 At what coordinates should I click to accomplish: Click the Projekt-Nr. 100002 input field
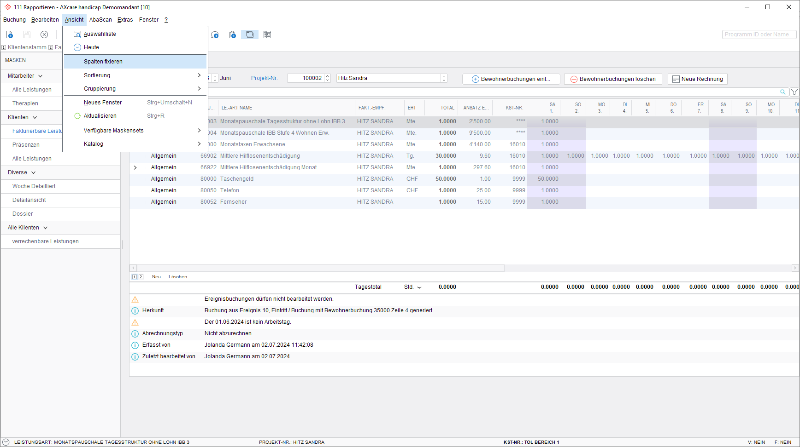[306, 78]
